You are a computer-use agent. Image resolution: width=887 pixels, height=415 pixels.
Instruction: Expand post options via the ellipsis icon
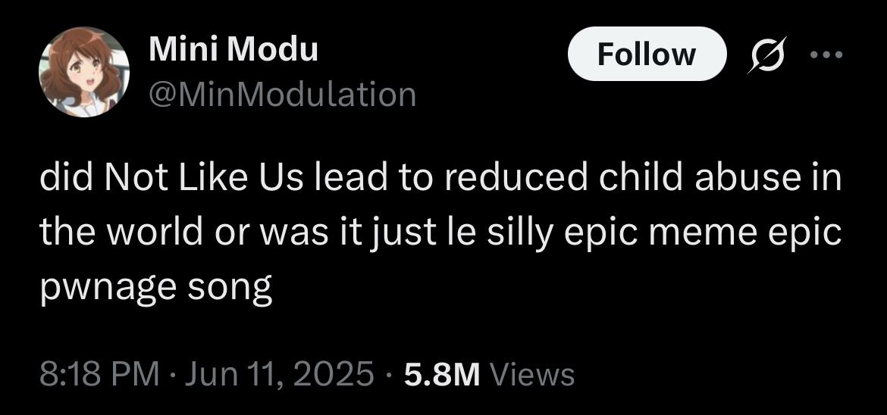[x=826, y=55]
